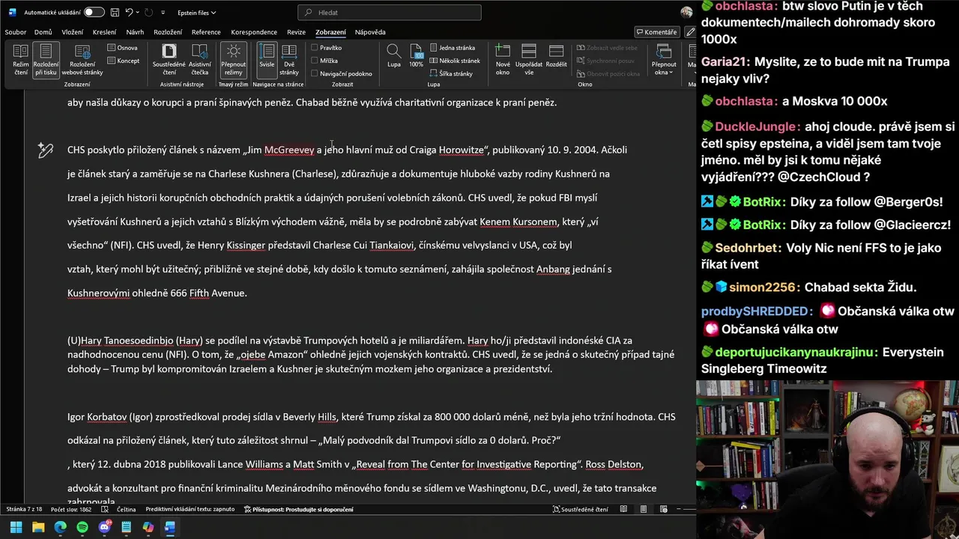Open the Windows Start menu

16,527
